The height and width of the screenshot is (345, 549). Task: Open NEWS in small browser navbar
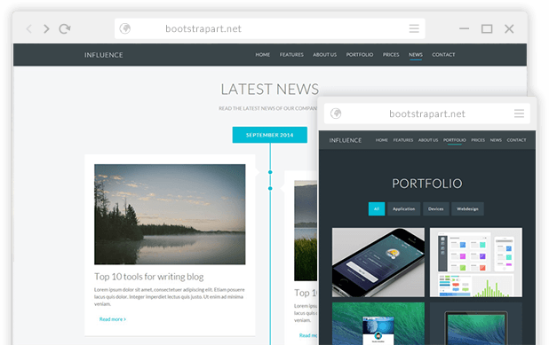click(x=496, y=140)
